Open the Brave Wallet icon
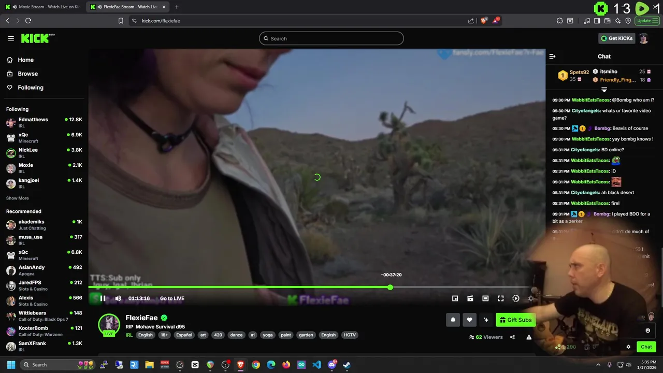 (608, 21)
